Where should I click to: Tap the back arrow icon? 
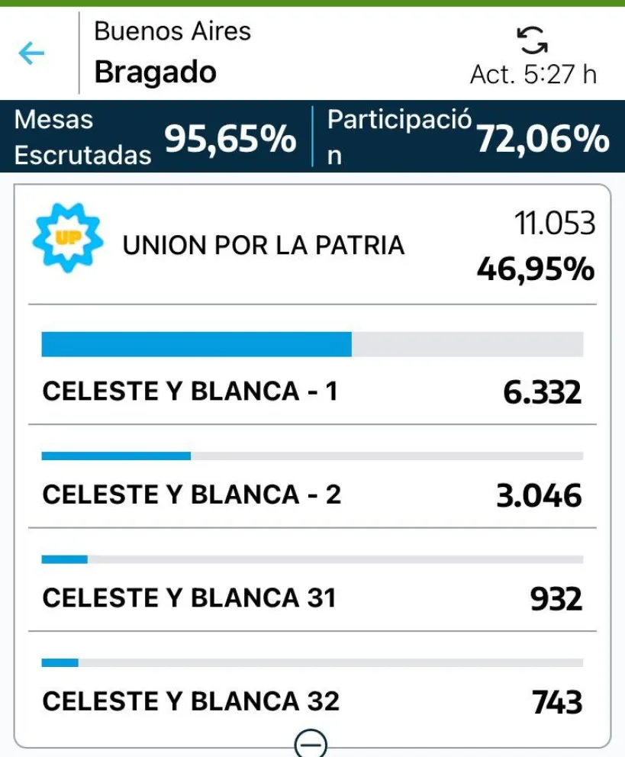click(31, 53)
